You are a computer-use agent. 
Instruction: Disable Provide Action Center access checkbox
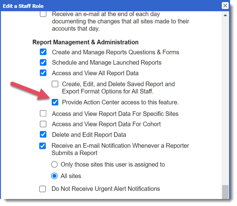pos(55,102)
